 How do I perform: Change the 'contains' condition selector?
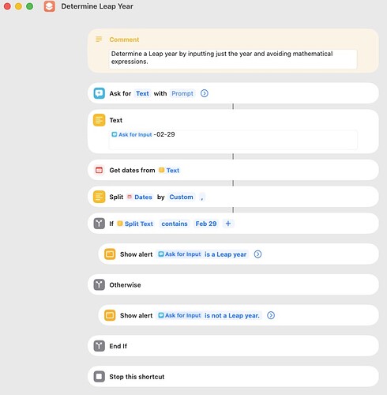pyautogui.click(x=175, y=224)
